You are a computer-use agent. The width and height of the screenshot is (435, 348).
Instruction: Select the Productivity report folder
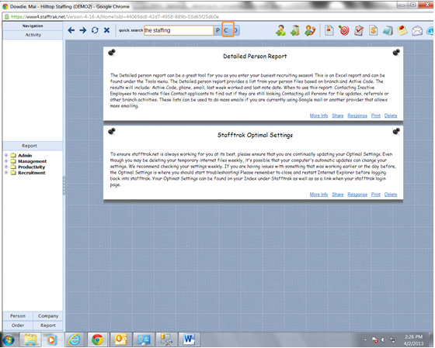click(31, 167)
